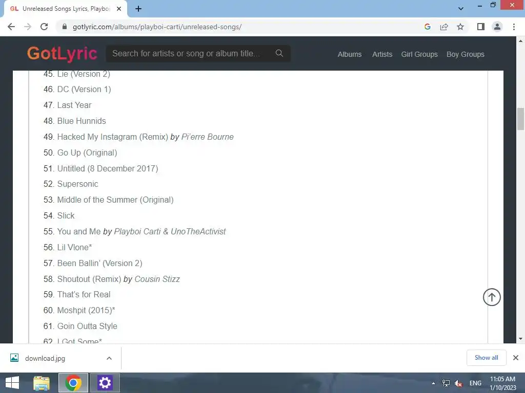The height and width of the screenshot is (393, 525).
Task: Open song Blue Hunnids
Action: 82,121
